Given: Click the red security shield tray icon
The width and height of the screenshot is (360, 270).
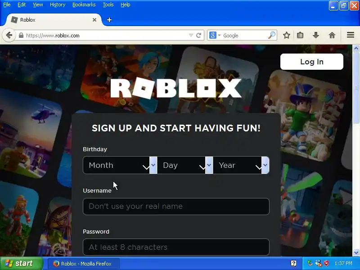Looking at the screenshot, I should [326, 263].
